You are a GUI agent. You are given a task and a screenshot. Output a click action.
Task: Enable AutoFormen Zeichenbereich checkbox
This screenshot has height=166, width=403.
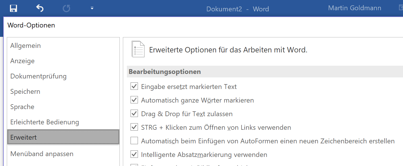(134, 141)
